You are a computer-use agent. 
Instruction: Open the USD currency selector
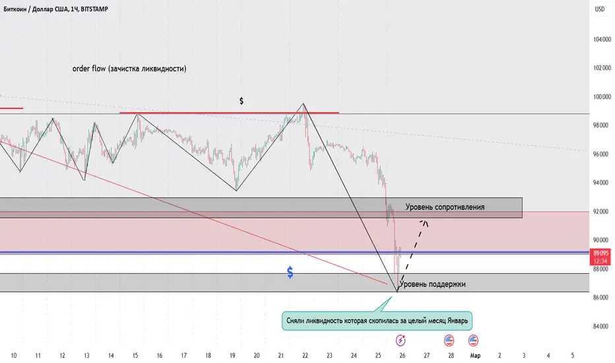click(600, 9)
